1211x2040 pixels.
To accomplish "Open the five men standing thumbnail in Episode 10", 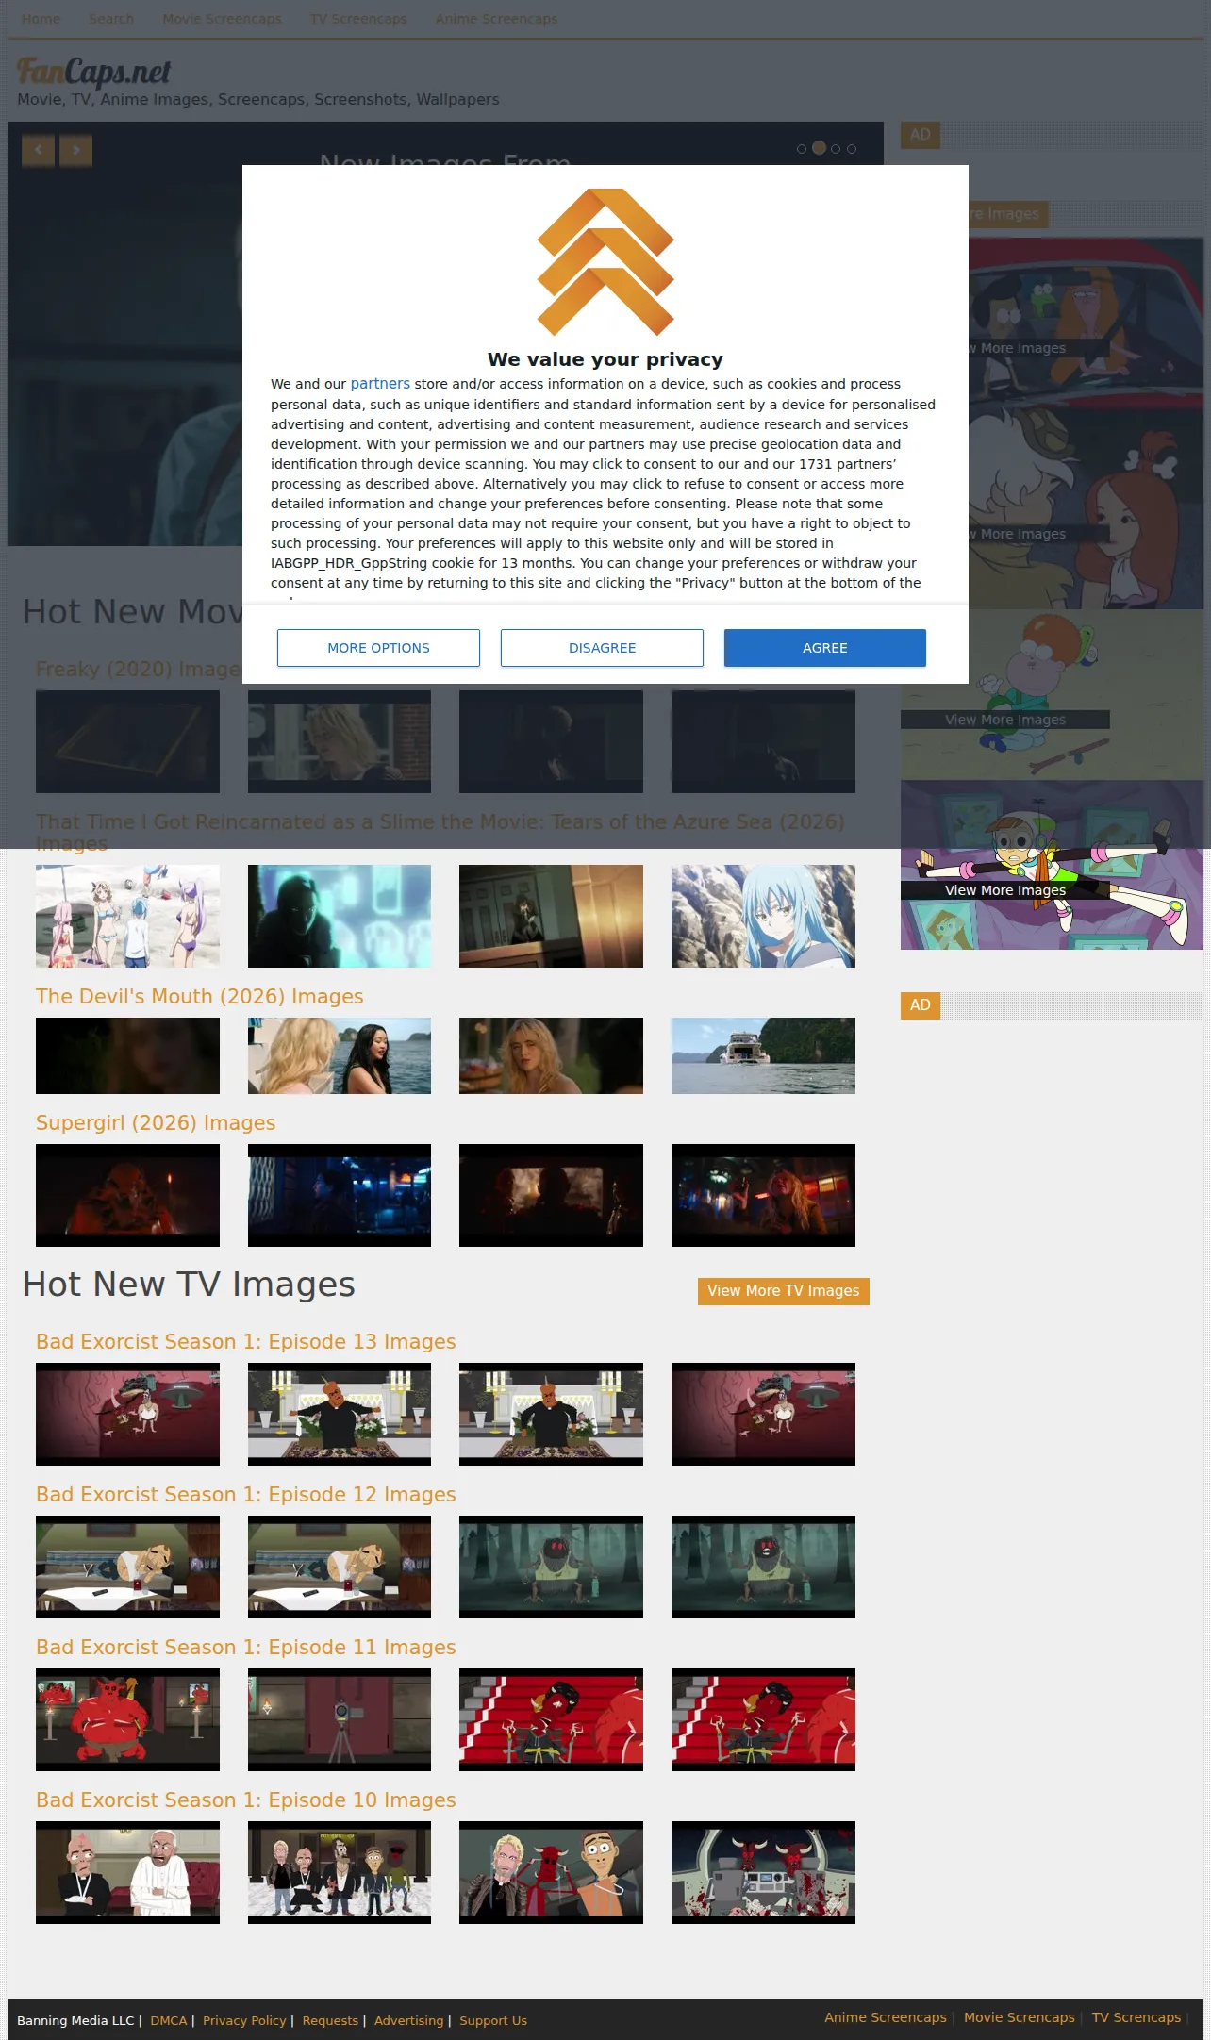I will 340,1872.
